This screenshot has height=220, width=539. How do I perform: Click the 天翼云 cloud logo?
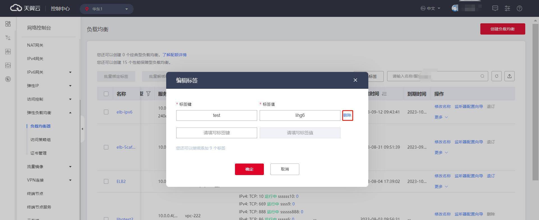pyautogui.click(x=25, y=8)
